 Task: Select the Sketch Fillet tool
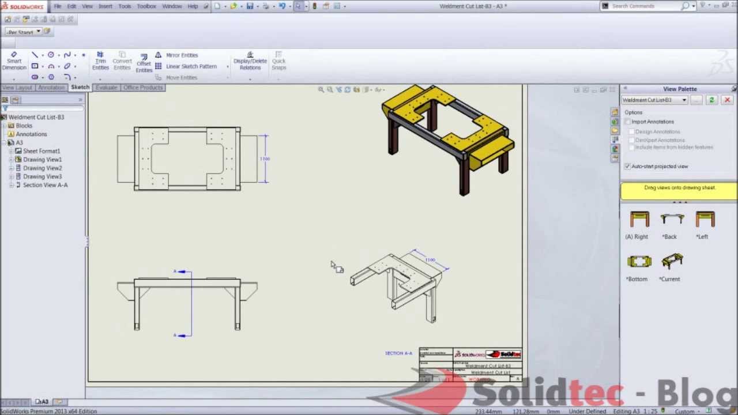(67, 77)
